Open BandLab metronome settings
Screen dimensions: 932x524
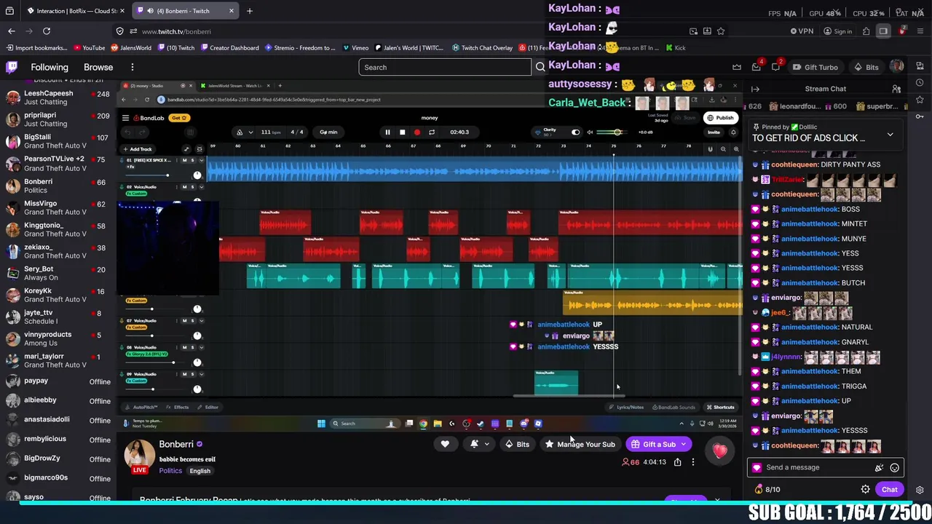pyautogui.click(x=240, y=132)
